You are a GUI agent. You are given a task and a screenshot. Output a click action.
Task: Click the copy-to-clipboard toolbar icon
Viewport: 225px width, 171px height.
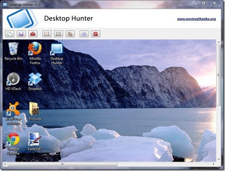10,34
